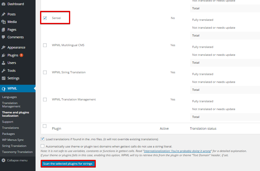The height and width of the screenshot is (171, 260).
Task: Tick the WPML Translation Management checkbox
Action: pos(45,100)
